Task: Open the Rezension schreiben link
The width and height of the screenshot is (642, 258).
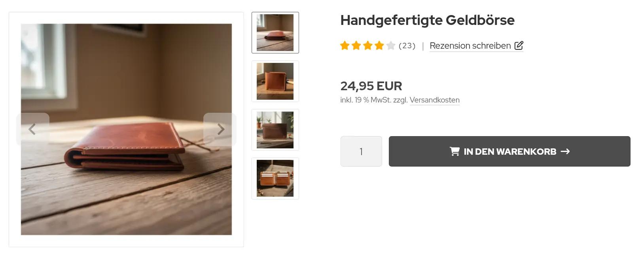Action: point(470,46)
